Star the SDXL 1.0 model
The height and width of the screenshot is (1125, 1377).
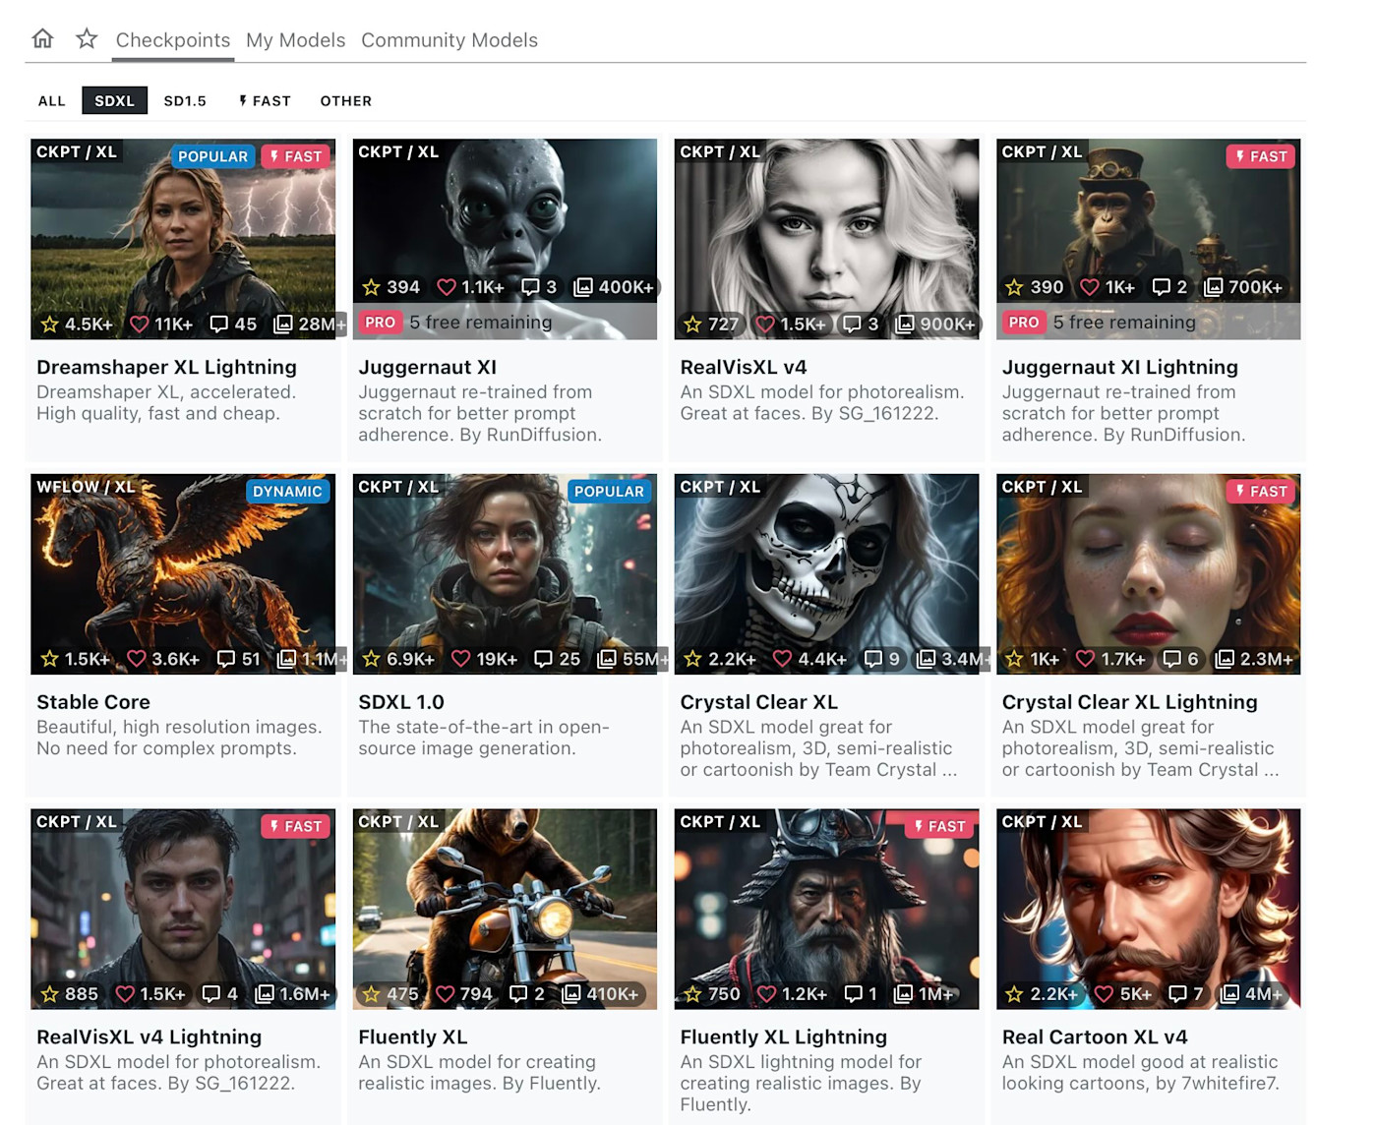tap(371, 659)
